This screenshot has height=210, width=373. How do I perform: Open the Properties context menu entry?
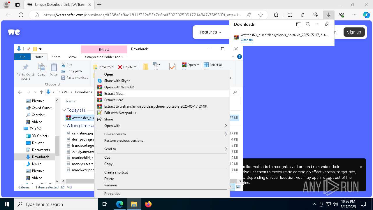tap(162, 194)
